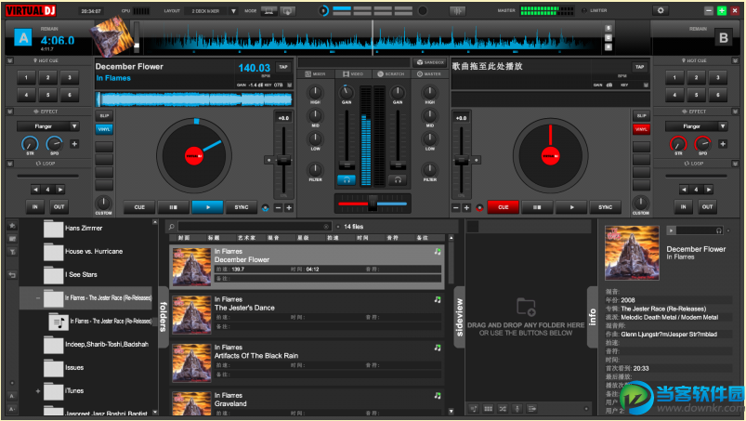Image resolution: width=746 pixels, height=421 pixels.
Task: Switch to the MASTER tab
Action: [x=428, y=74]
